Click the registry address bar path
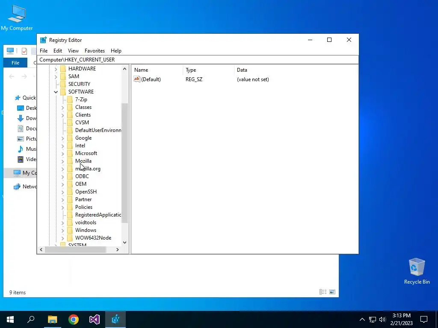Image resolution: width=438 pixels, height=328 pixels. pyautogui.click(x=198, y=60)
